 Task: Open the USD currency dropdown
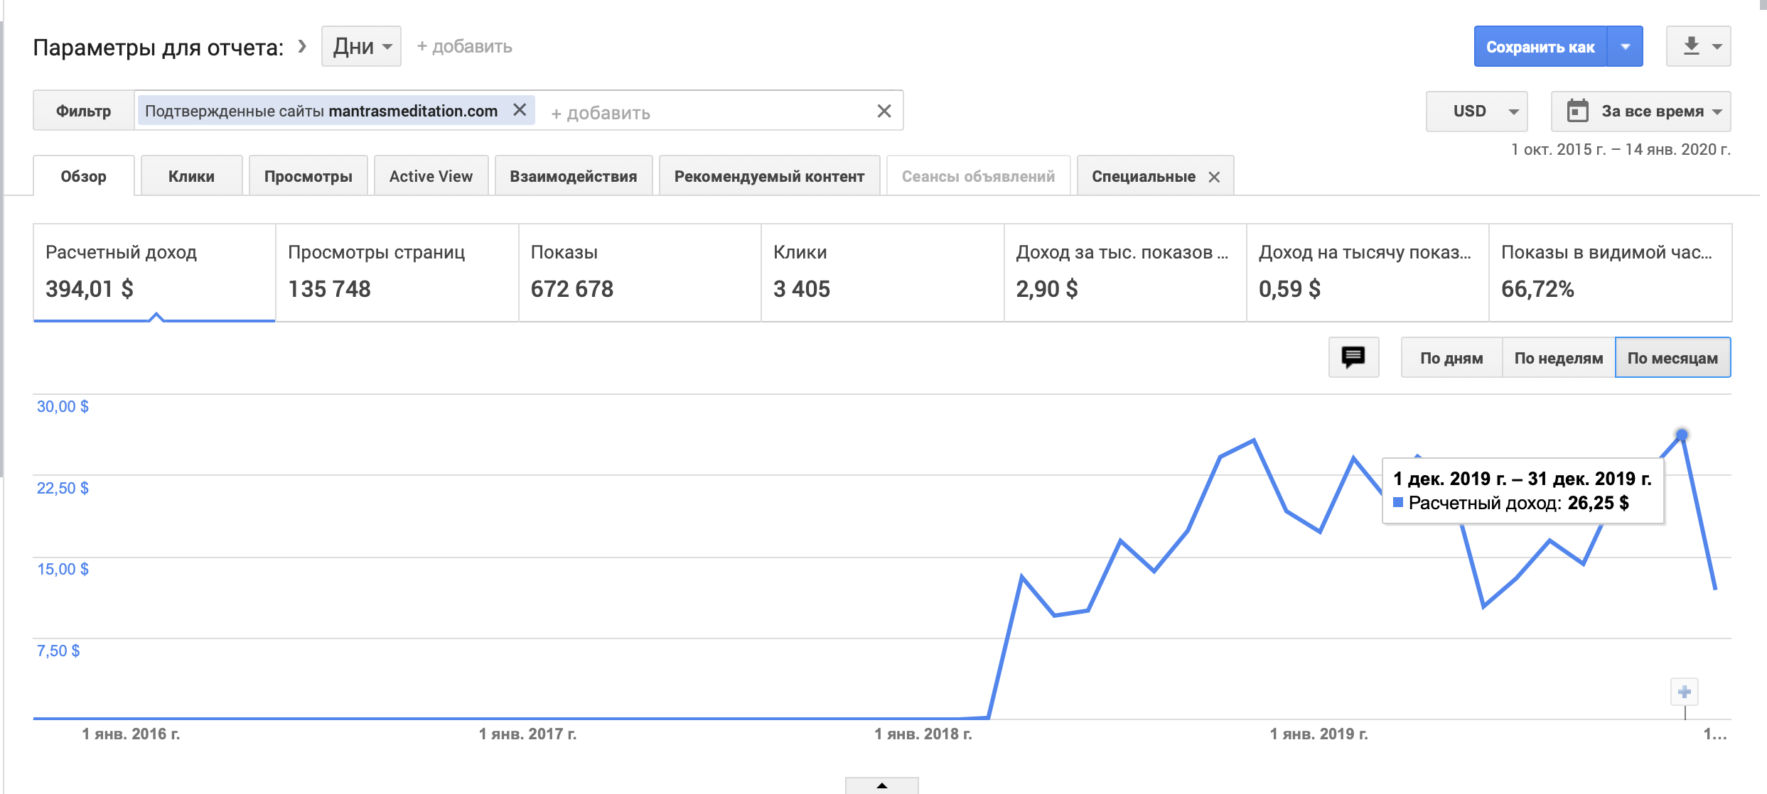coord(1476,112)
